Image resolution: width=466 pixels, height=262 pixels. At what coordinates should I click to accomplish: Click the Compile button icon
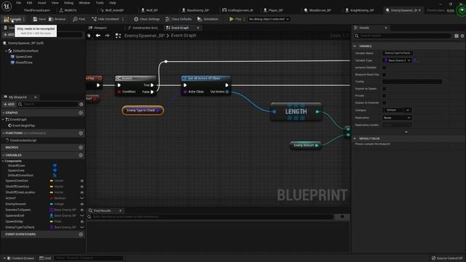[x=7, y=20]
